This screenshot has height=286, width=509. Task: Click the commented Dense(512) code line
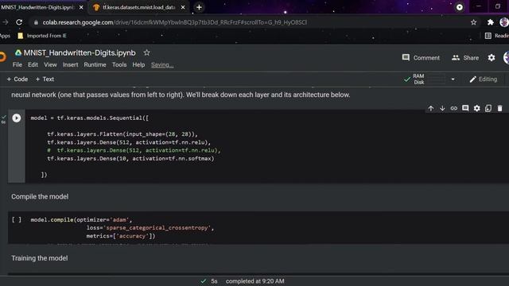click(x=134, y=150)
